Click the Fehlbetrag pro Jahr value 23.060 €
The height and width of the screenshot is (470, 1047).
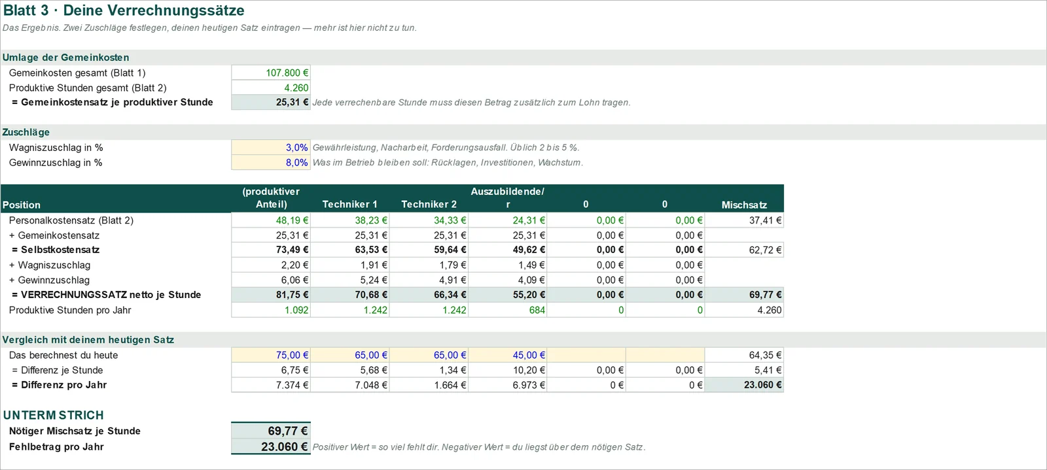click(271, 446)
